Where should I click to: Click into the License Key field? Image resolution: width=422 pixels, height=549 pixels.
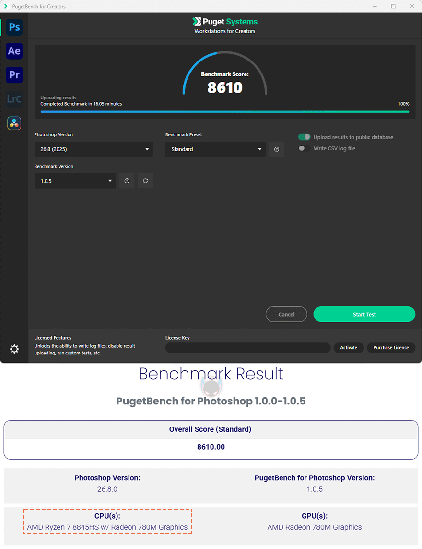point(248,347)
